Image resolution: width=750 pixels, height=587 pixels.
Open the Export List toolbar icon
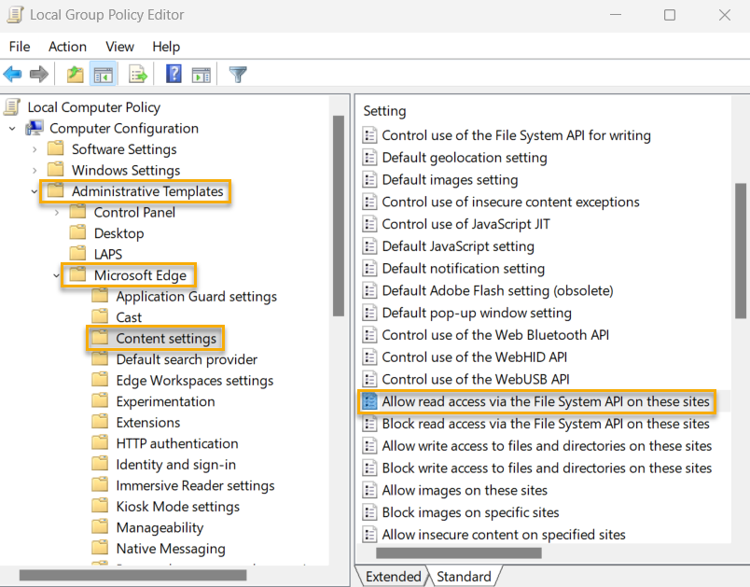pos(136,74)
